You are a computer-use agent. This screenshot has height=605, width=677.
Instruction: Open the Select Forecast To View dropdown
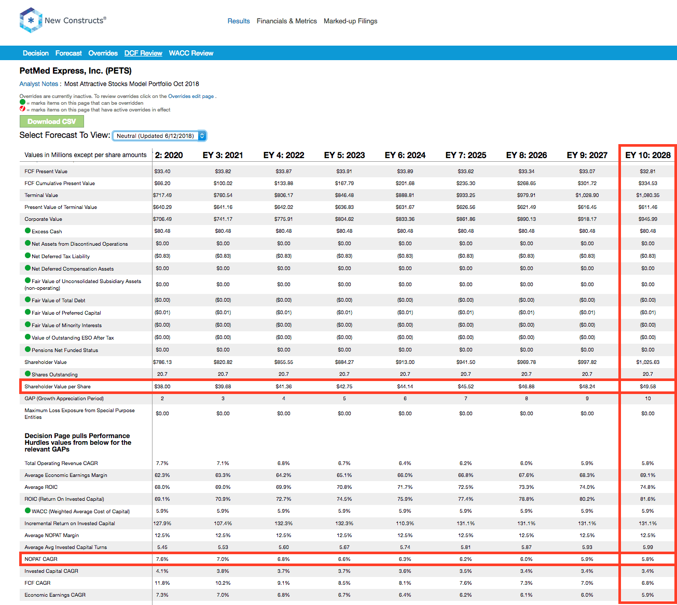click(159, 136)
